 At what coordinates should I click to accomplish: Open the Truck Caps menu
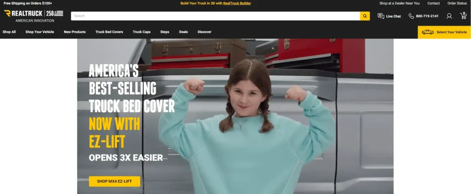(142, 32)
